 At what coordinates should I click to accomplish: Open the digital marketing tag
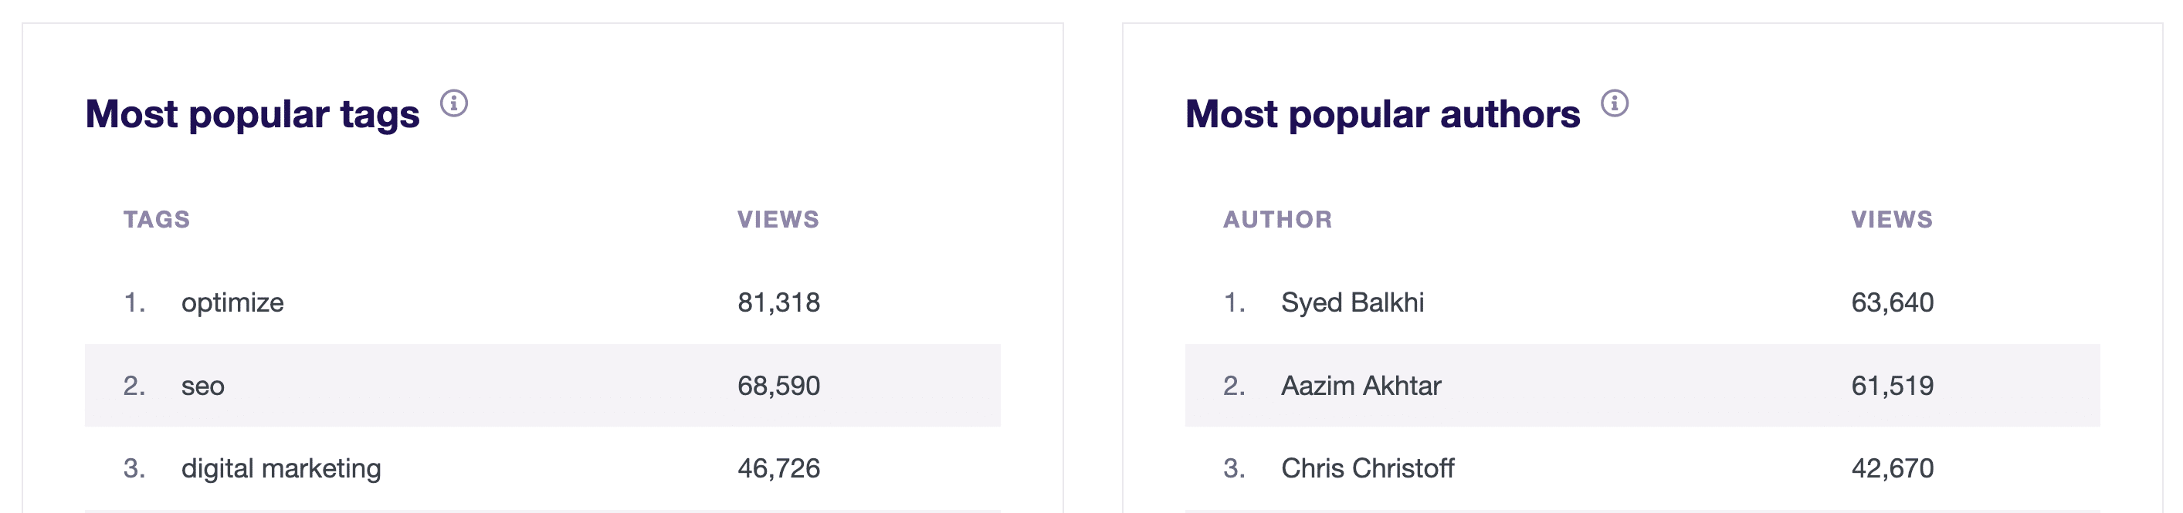point(280,468)
